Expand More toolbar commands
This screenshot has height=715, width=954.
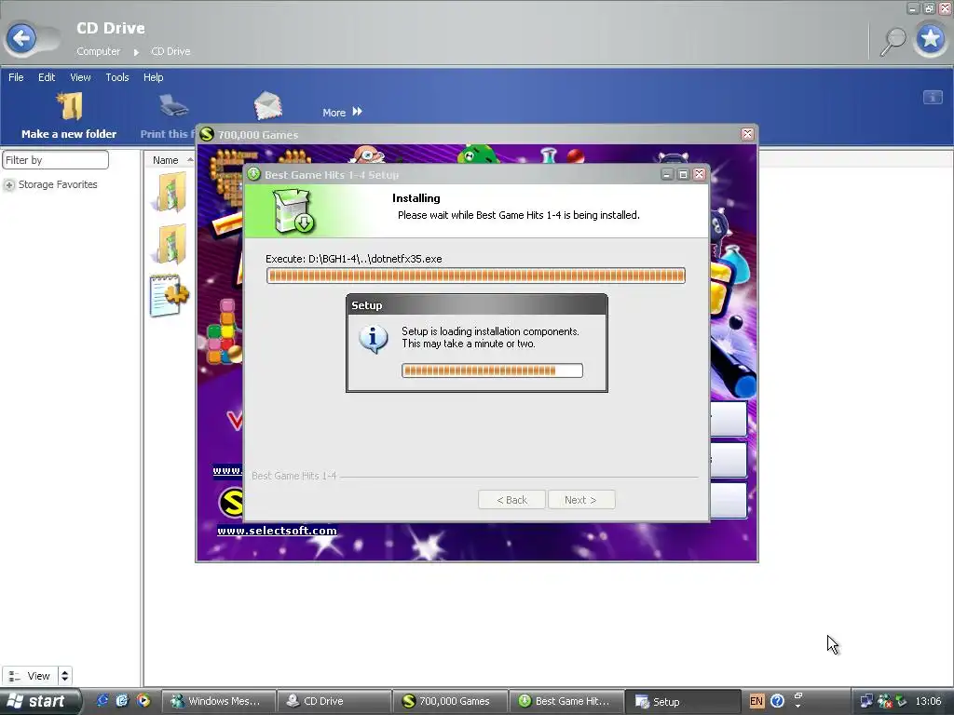click(x=343, y=112)
